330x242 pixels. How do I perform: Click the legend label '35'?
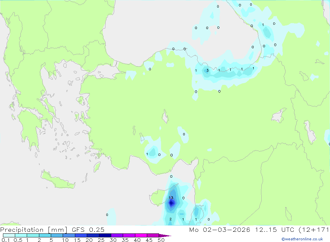click(125, 240)
